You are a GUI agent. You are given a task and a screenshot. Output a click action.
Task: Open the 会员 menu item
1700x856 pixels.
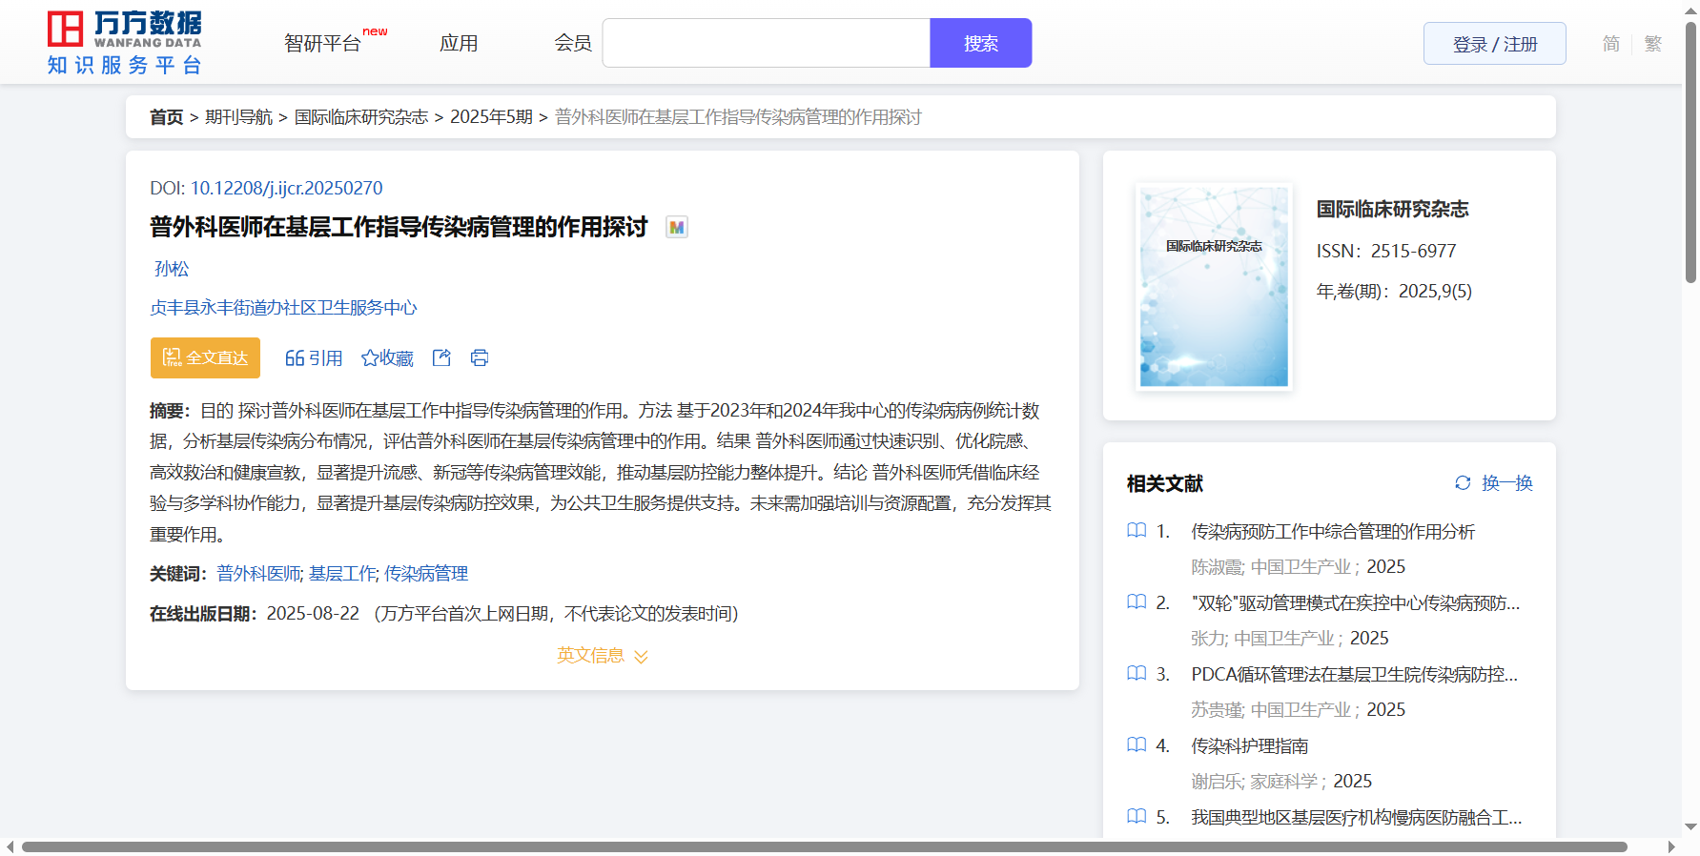[x=573, y=44]
